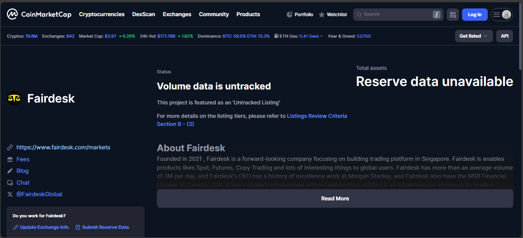The width and height of the screenshot is (523, 238).
Task: Click the pencil icon for Update Exchange Info
Action: point(16,227)
